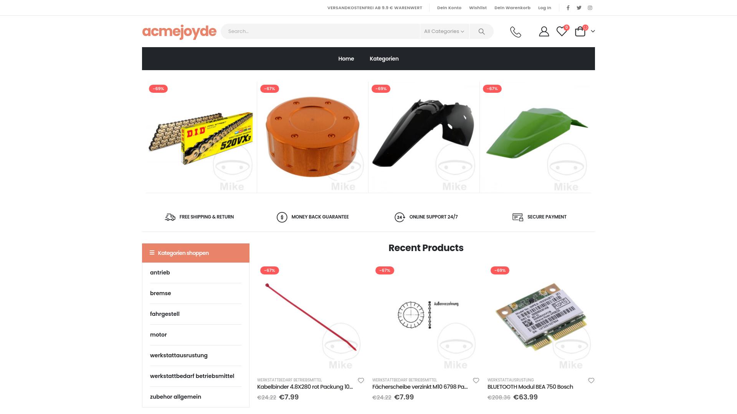737x414 pixels.
Task: Visit the Facebook page icon
Action: pyautogui.click(x=568, y=8)
